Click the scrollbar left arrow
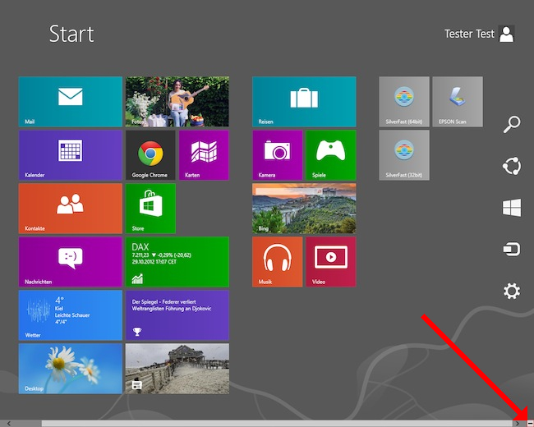This screenshot has width=534, height=427. click(9, 423)
